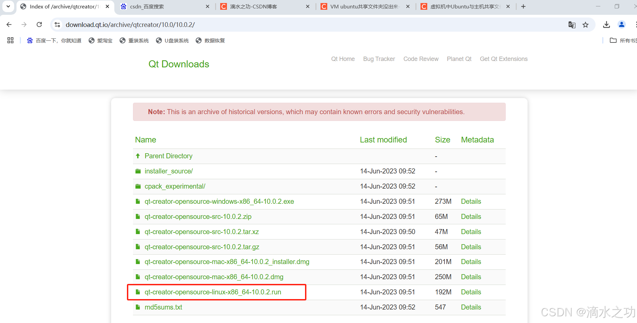View Details for the src .tar.xz file
The width and height of the screenshot is (637, 323).
(x=471, y=232)
